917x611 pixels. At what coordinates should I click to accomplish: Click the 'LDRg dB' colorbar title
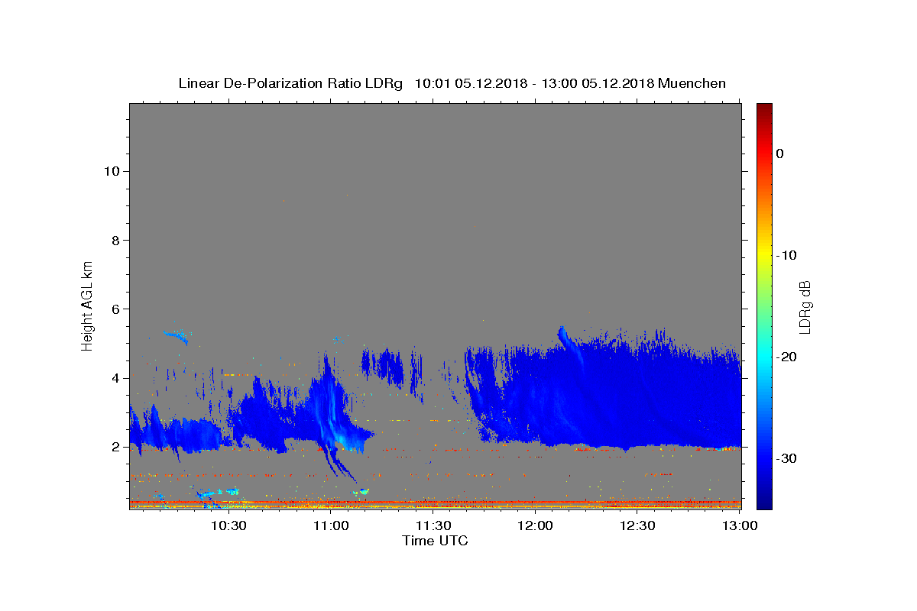805,306
